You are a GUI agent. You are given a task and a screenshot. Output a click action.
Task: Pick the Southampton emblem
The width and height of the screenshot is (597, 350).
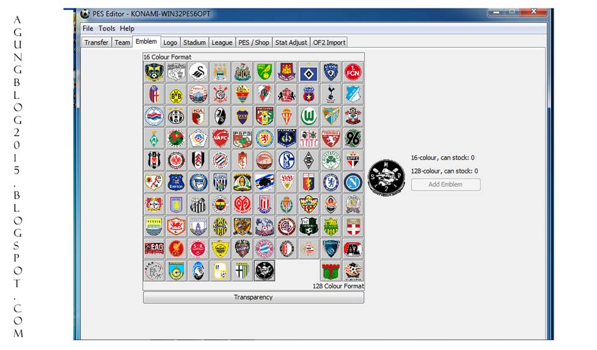pyautogui.click(x=353, y=116)
